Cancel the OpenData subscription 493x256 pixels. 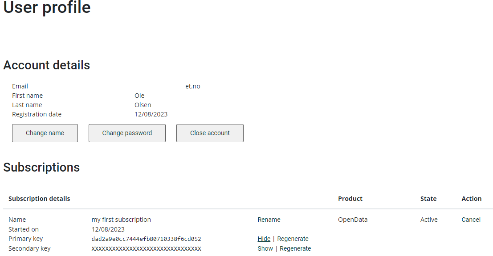pyautogui.click(x=471, y=220)
